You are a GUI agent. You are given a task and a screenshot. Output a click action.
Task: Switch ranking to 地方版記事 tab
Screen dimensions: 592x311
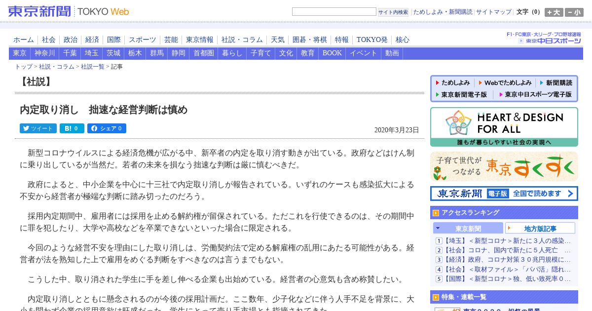(x=540, y=228)
